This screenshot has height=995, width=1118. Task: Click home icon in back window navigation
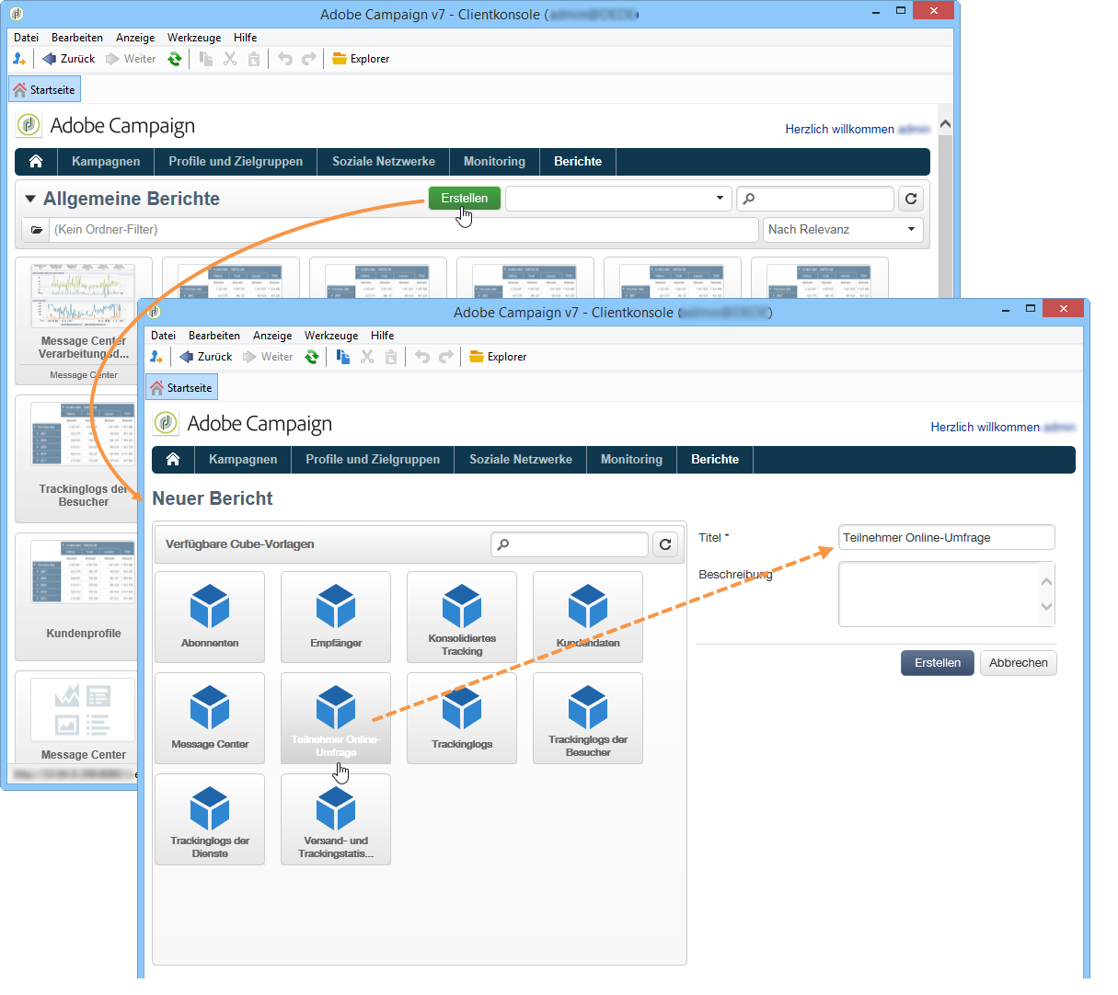pos(36,161)
